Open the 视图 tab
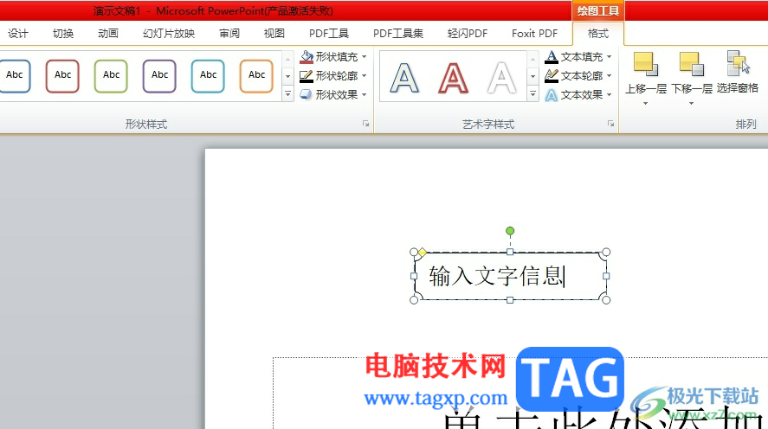768x429 pixels. tap(274, 33)
